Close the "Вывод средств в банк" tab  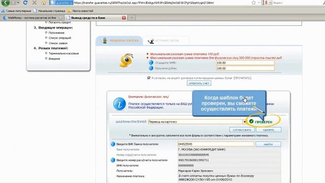[x=124, y=18]
